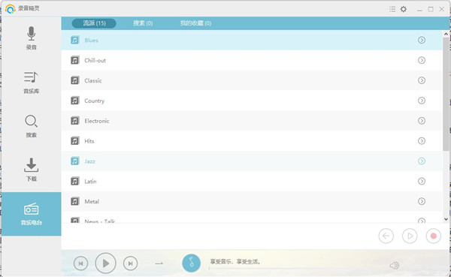This screenshot has width=451, height=277.
Task: Expand the Chill-out genre arrow
Action: [422, 60]
